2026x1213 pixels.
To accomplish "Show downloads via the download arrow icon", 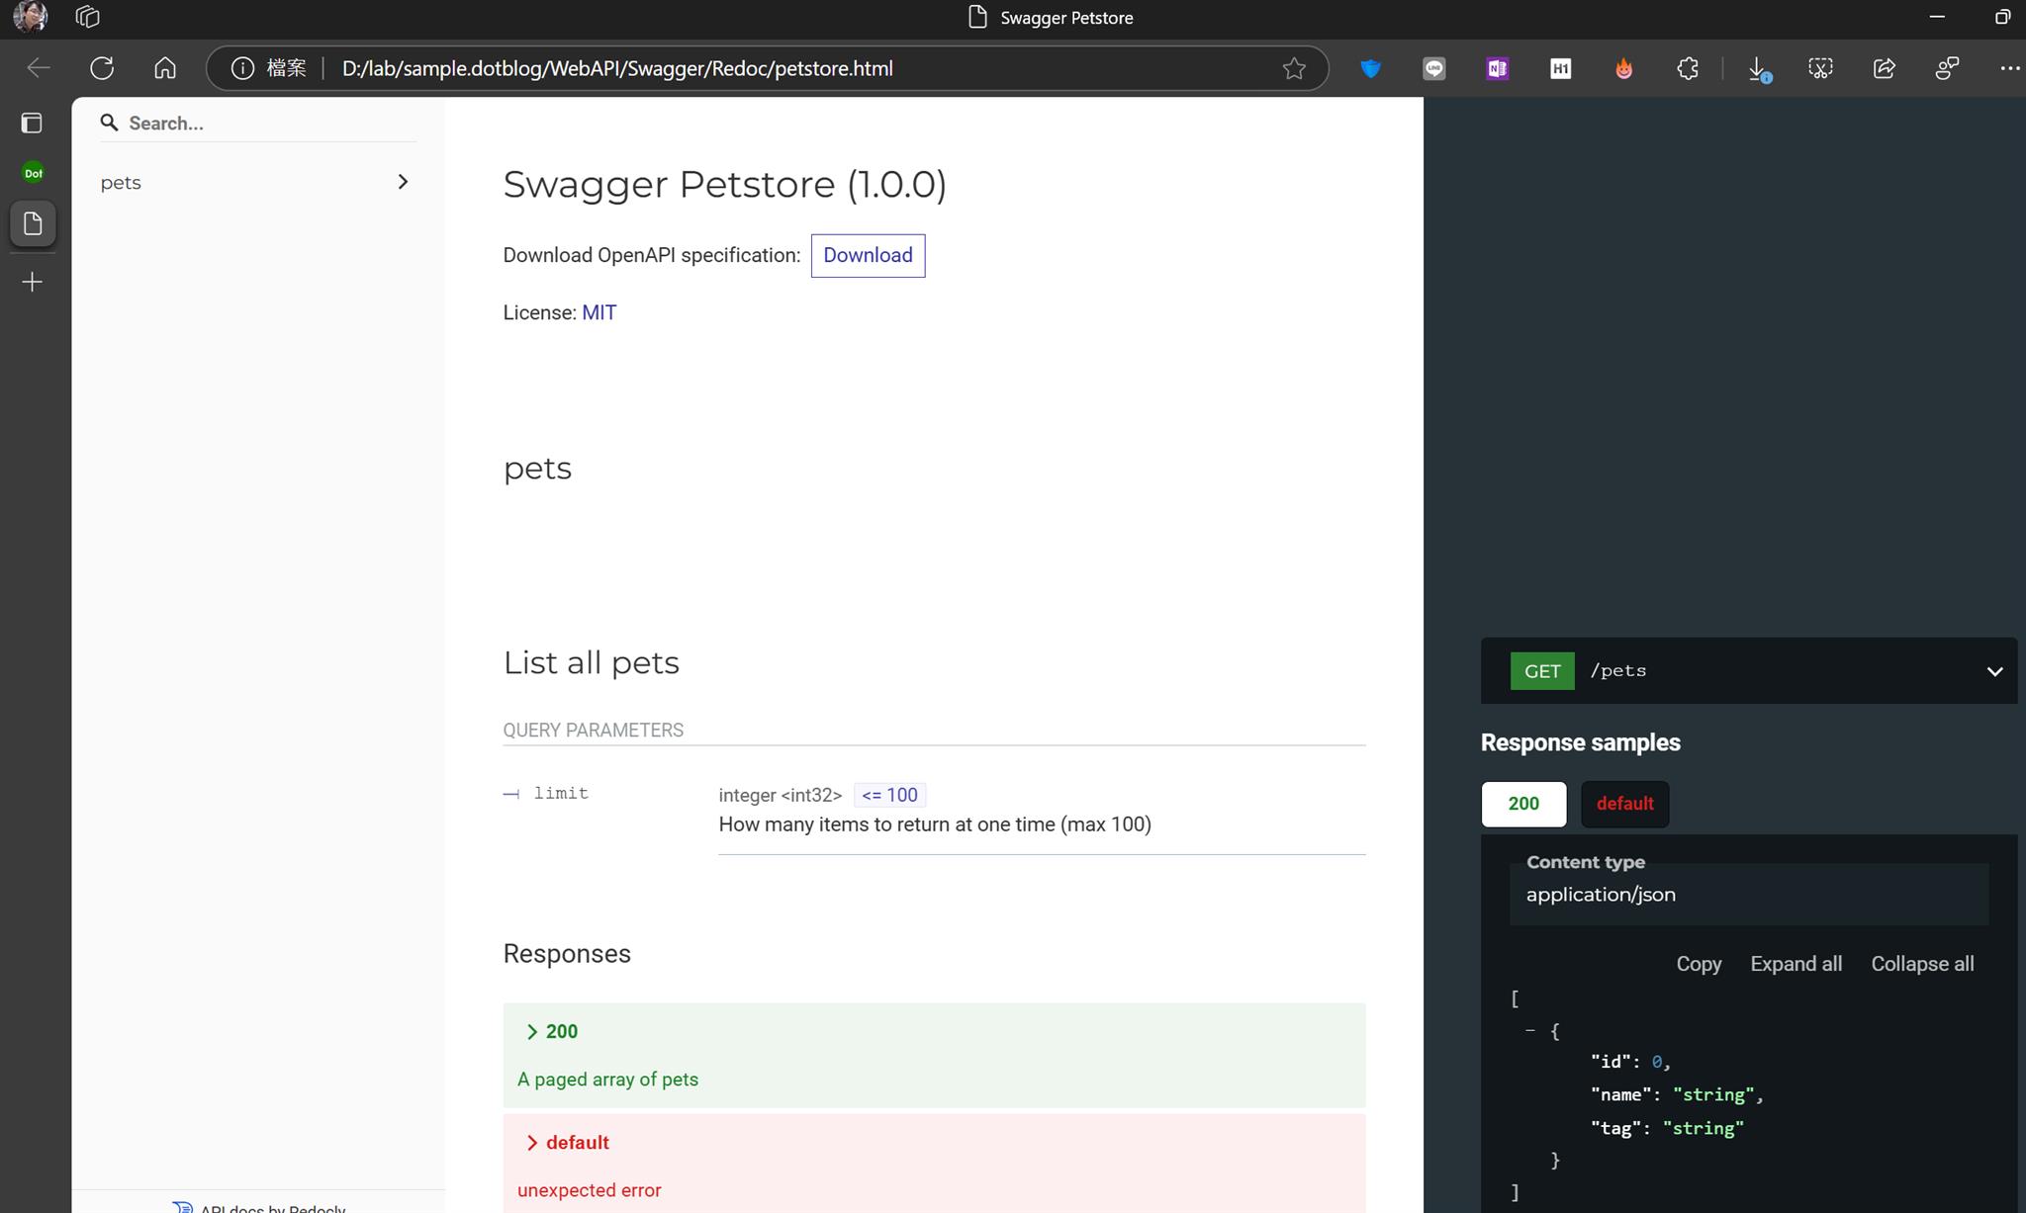I will (x=1758, y=68).
